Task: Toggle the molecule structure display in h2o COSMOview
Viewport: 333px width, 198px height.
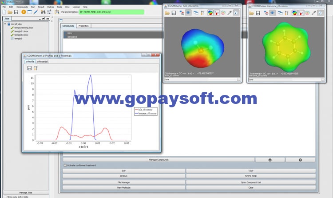Action: pos(217,13)
